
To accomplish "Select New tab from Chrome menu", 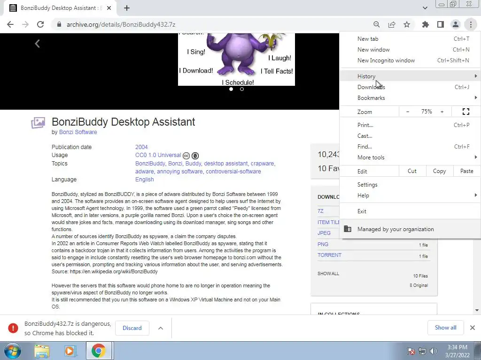I will [x=410, y=39].
